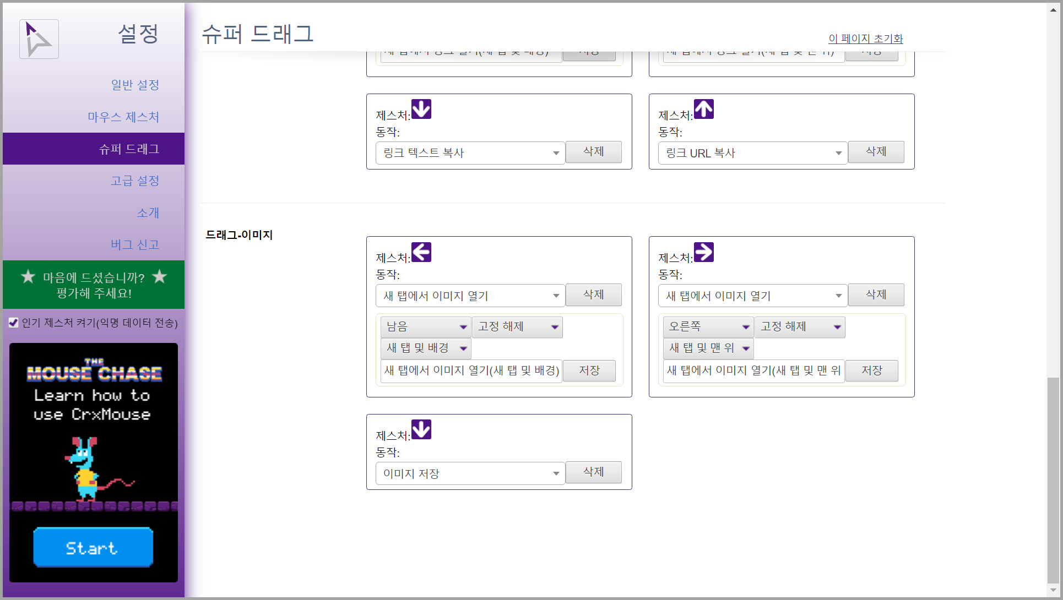
Task: Open 마우스 제스처 settings page
Action: pyautogui.click(x=123, y=117)
